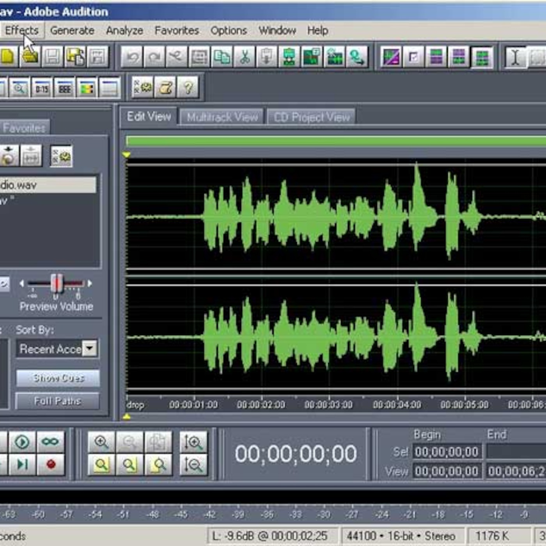Switch to the Edit View tab
Image resolution: width=546 pixels, height=546 pixels.
(x=149, y=117)
